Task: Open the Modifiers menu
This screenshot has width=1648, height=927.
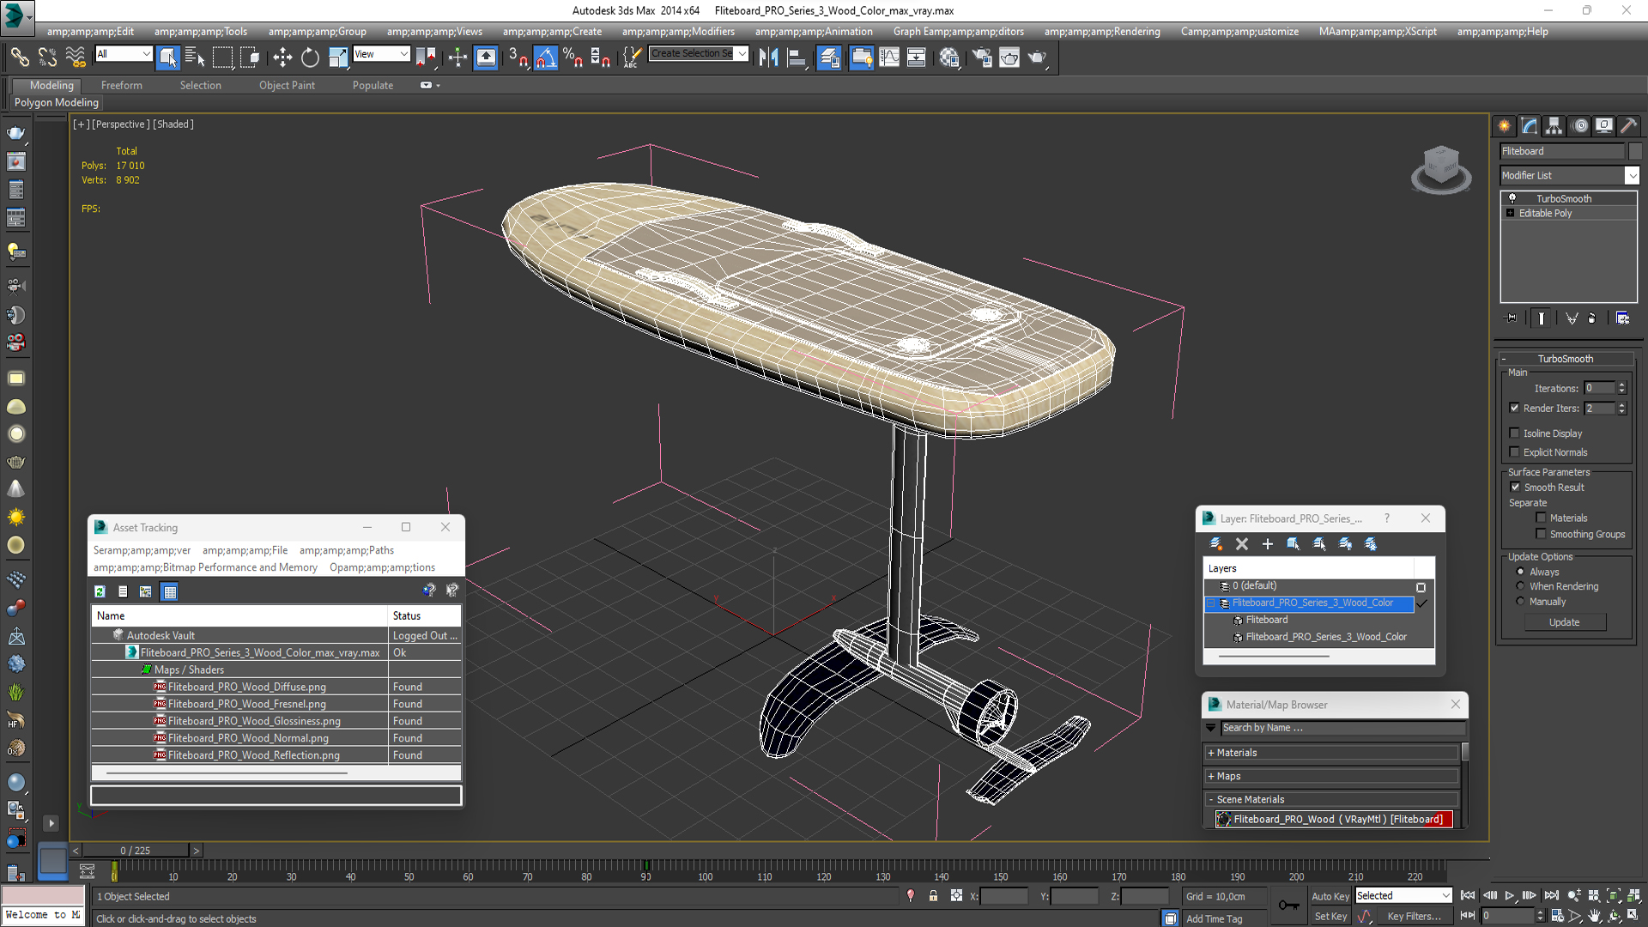Action: [678, 31]
